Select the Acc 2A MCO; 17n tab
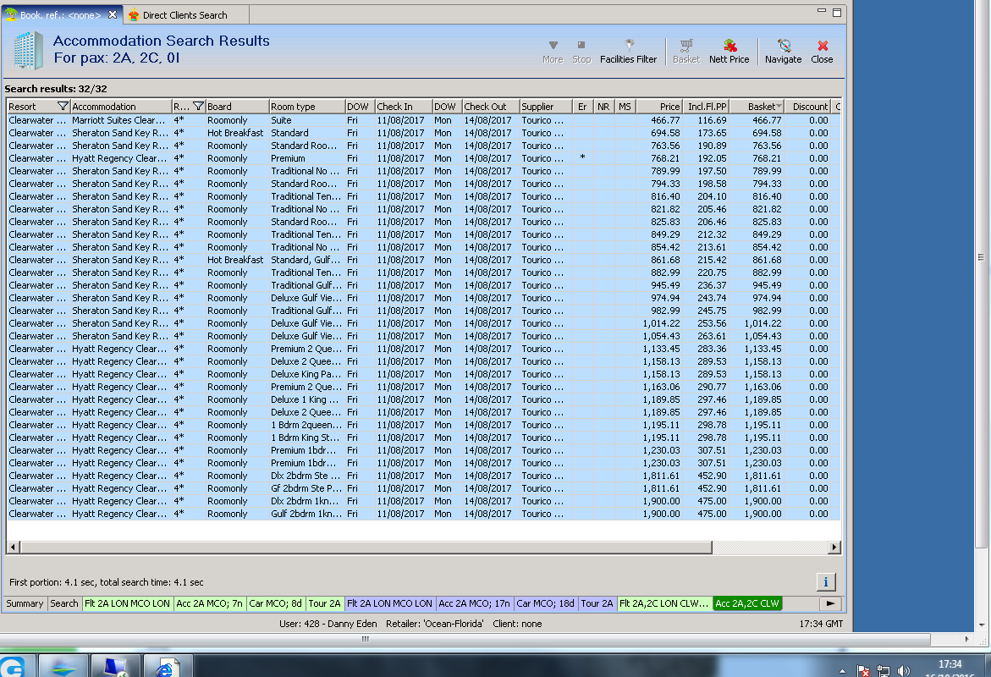 click(475, 603)
